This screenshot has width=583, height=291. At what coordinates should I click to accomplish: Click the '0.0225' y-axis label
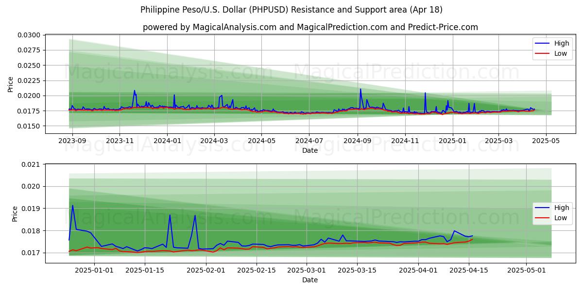pyautogui.click(x=30, y=81)
